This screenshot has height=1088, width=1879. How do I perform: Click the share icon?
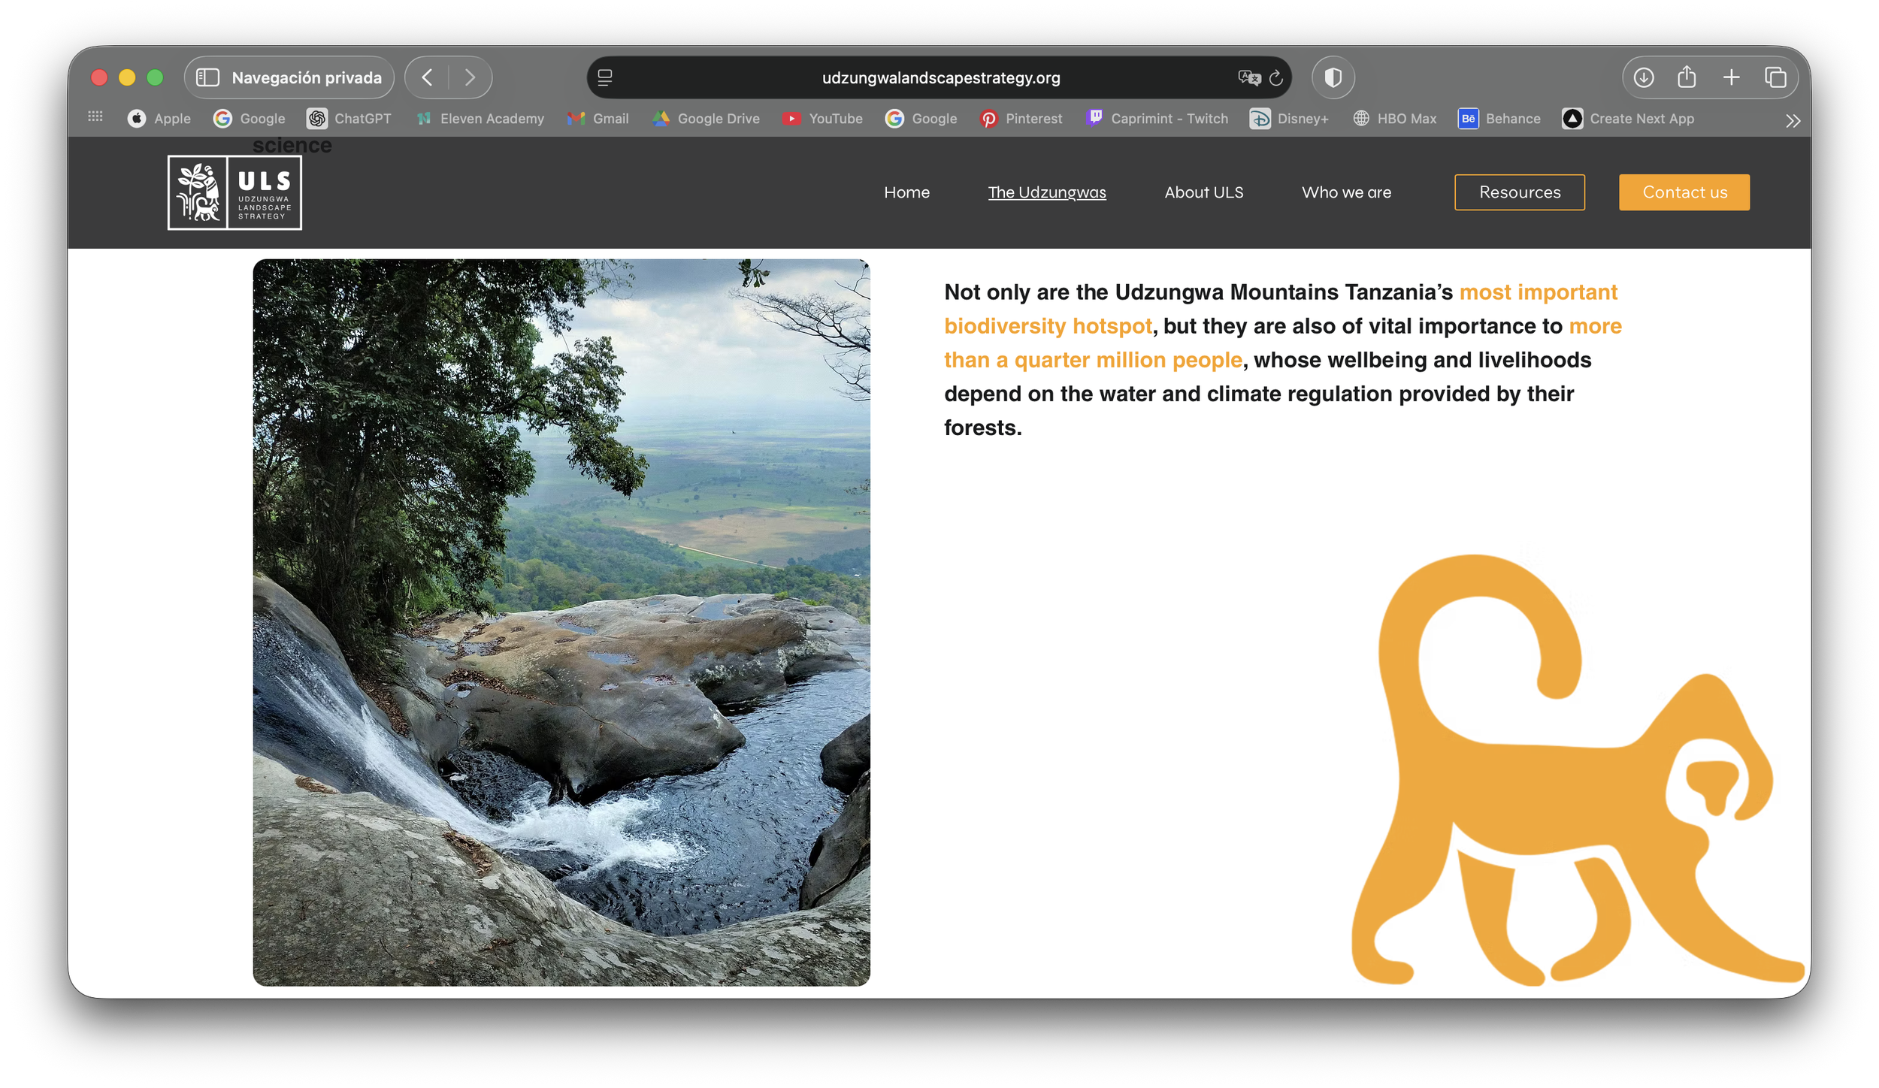[1687, 77]
